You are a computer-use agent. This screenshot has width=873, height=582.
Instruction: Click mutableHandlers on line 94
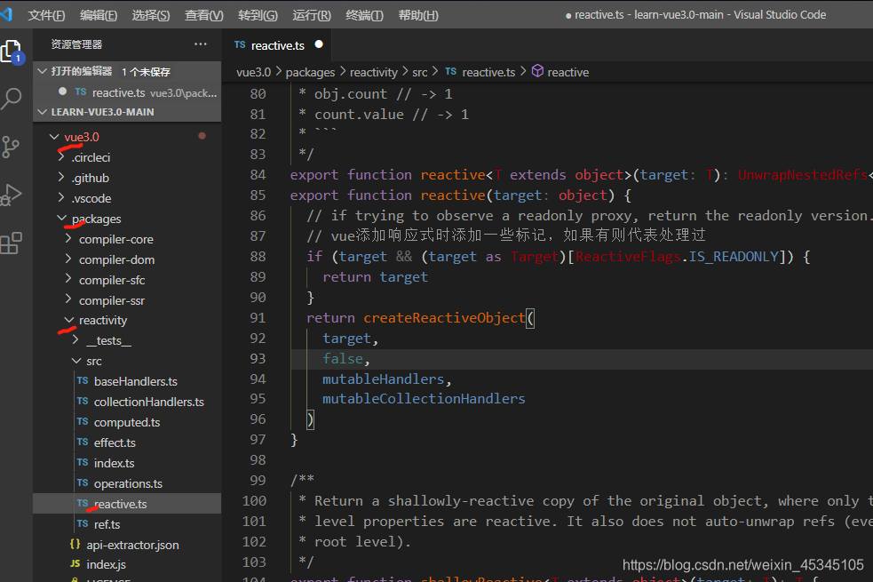click(383, 379)
